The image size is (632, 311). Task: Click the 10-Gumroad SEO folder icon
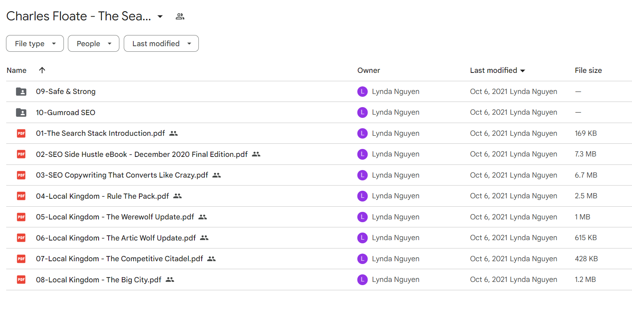[x=21, y=113]
